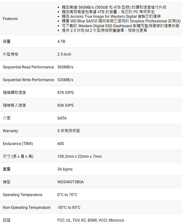The image size is (182, 224).
Task: Click the 600 endurance value
Action: pos(61,143)
